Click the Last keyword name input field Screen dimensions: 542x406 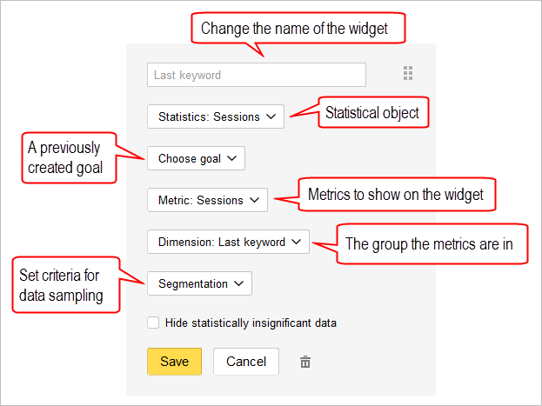click(x=257, y=75)
